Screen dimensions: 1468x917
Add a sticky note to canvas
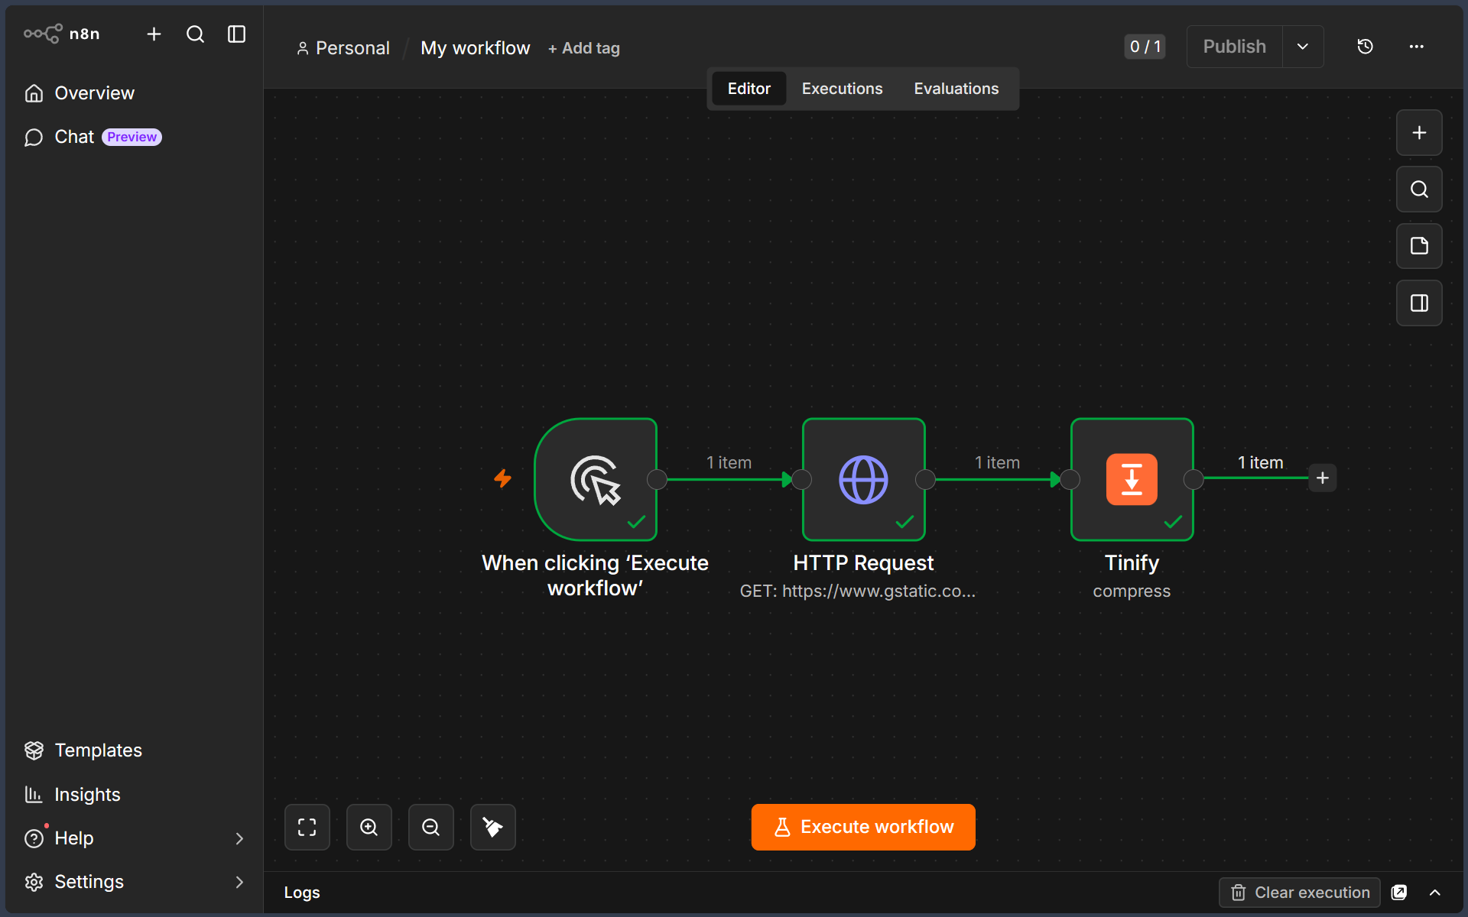(x=1419, y=246)
